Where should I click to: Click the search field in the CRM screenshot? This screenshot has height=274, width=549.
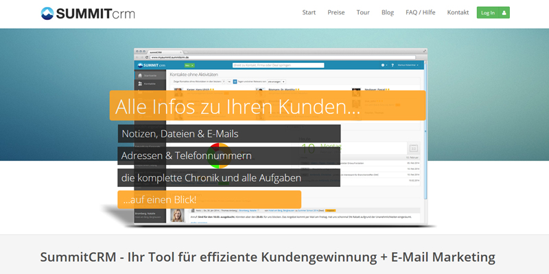point(281,64)
